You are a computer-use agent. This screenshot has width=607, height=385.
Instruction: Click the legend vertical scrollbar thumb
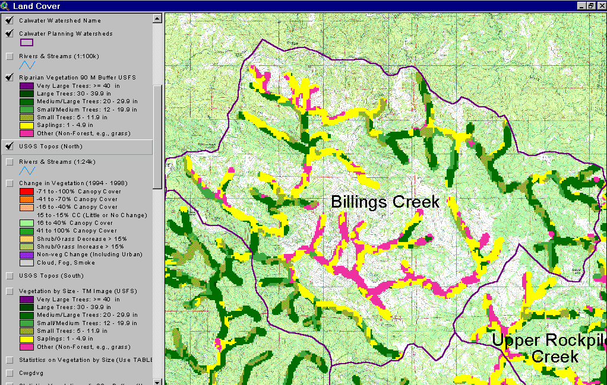[157, 137]
